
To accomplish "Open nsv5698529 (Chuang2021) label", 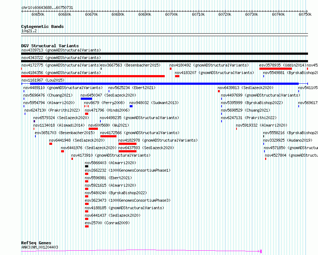I will [245, 110].
